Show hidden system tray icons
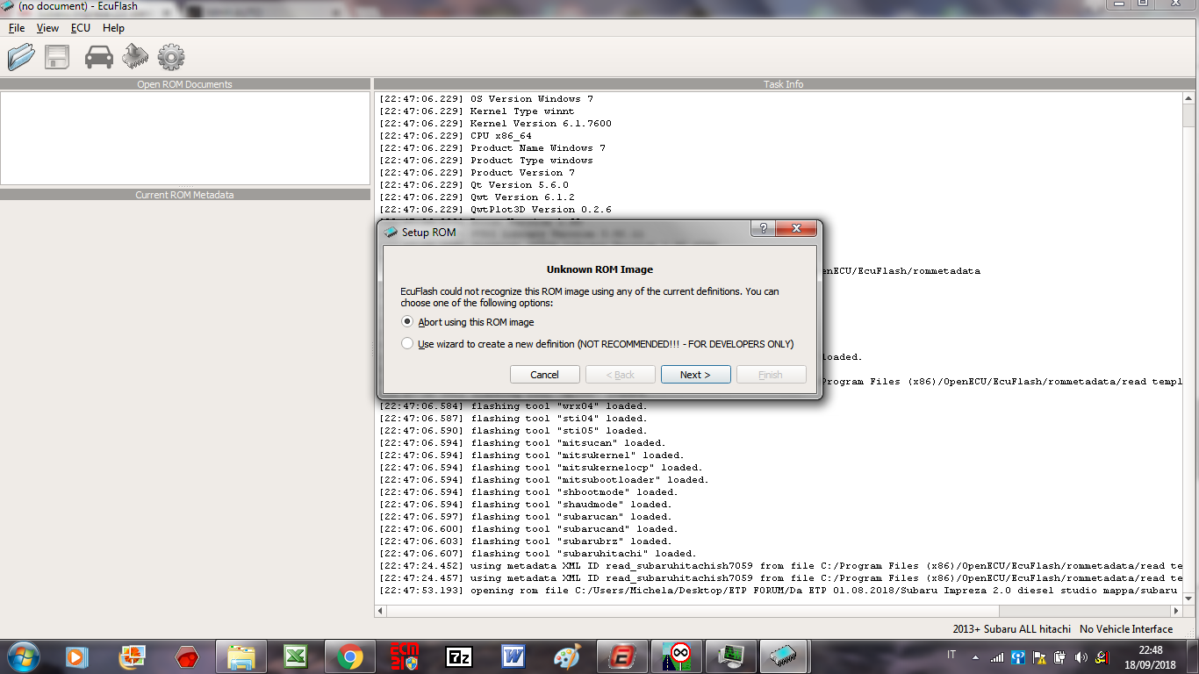 974,656
